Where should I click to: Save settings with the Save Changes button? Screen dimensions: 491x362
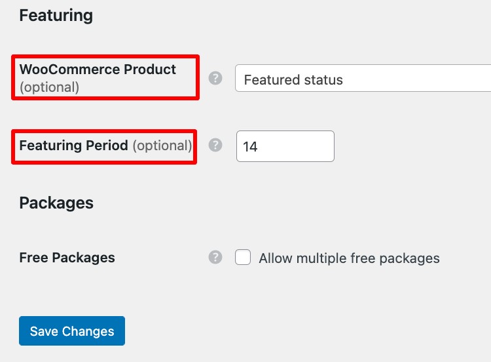(x=72, y=331)
